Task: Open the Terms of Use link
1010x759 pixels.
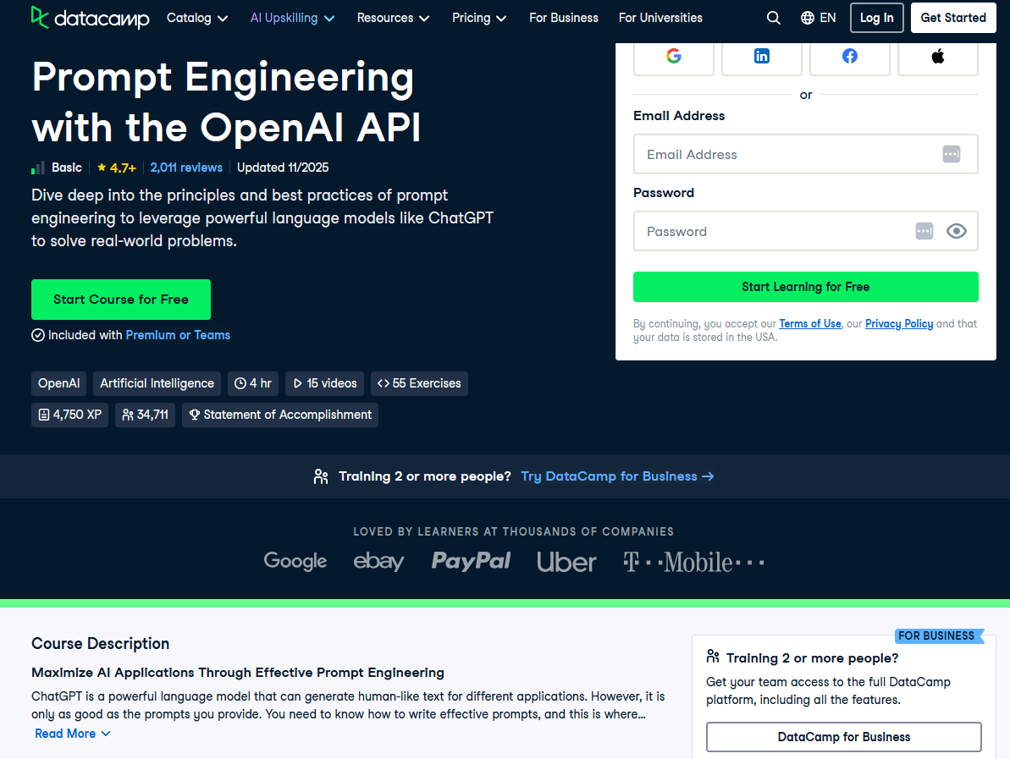Action: point(810,324)
